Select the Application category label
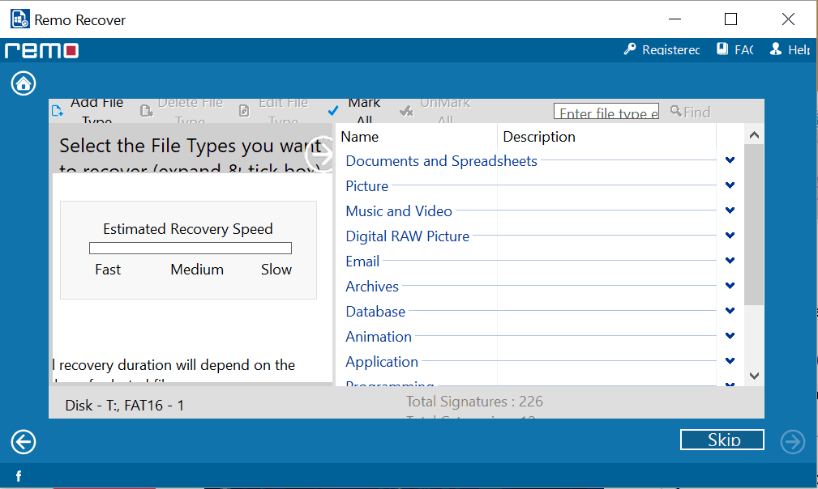This screenshot has width=818, height=489. (x=382, y=361)
